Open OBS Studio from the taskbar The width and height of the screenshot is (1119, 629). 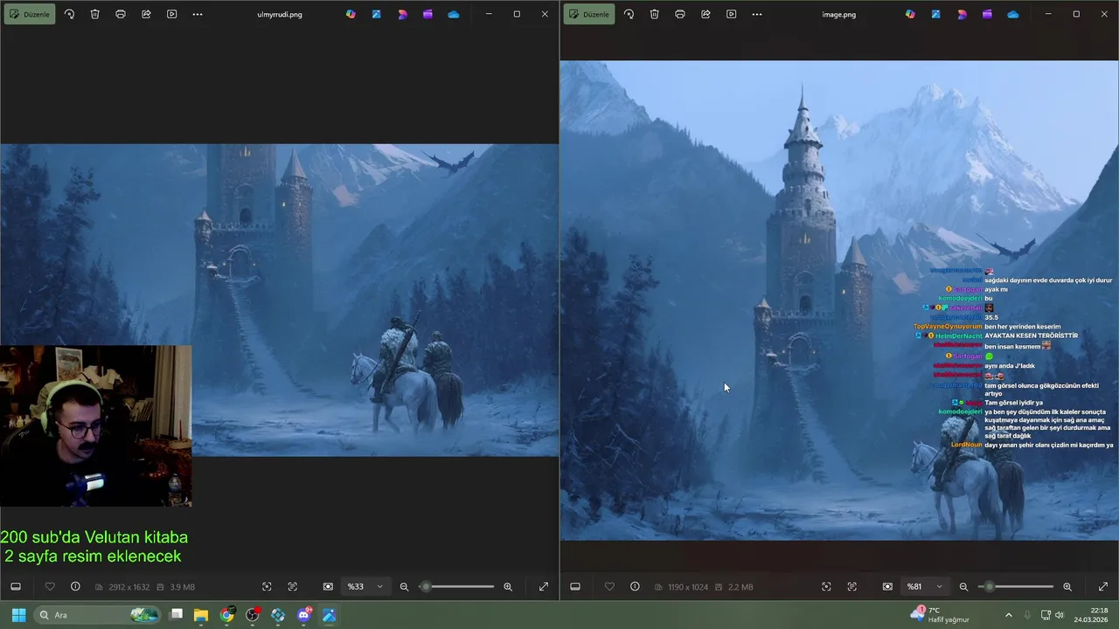pos(253,615)
